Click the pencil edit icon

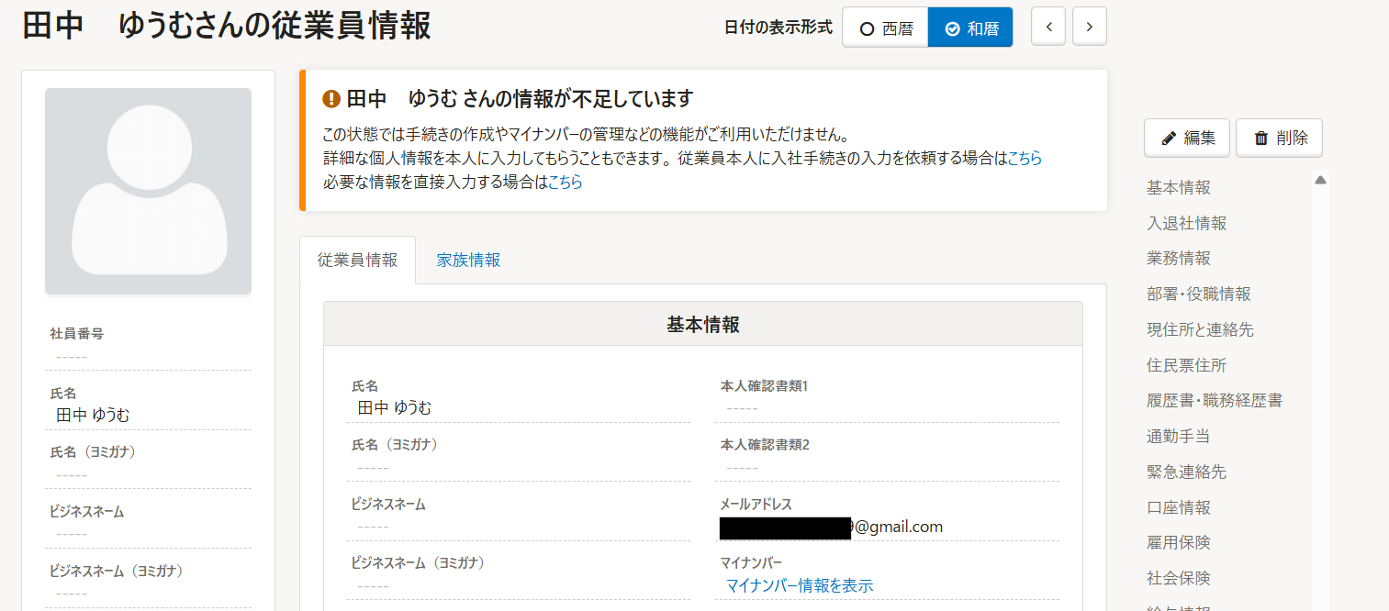click(x=1169, y=139)
